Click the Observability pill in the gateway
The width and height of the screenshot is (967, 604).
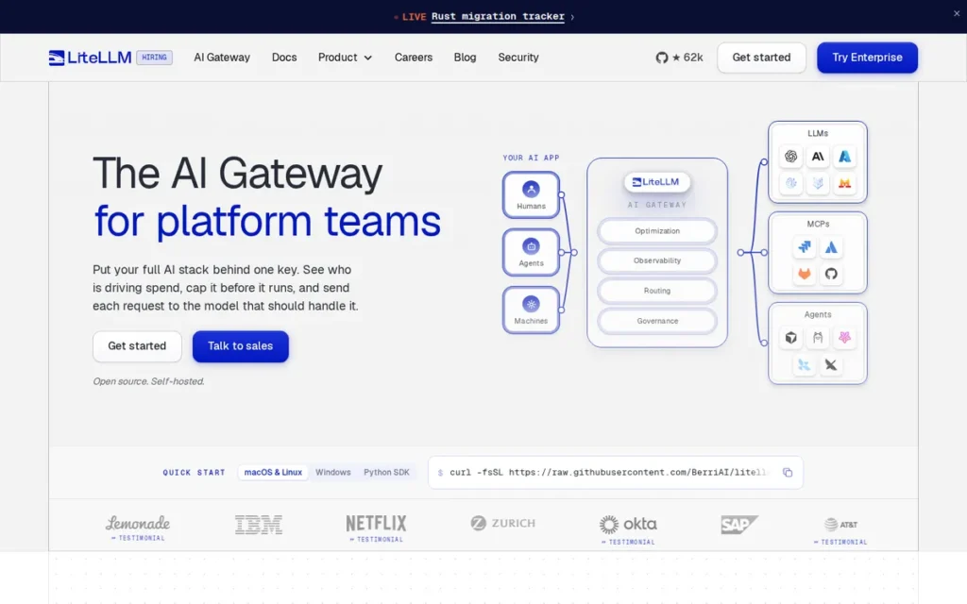[x=657, y=260]
